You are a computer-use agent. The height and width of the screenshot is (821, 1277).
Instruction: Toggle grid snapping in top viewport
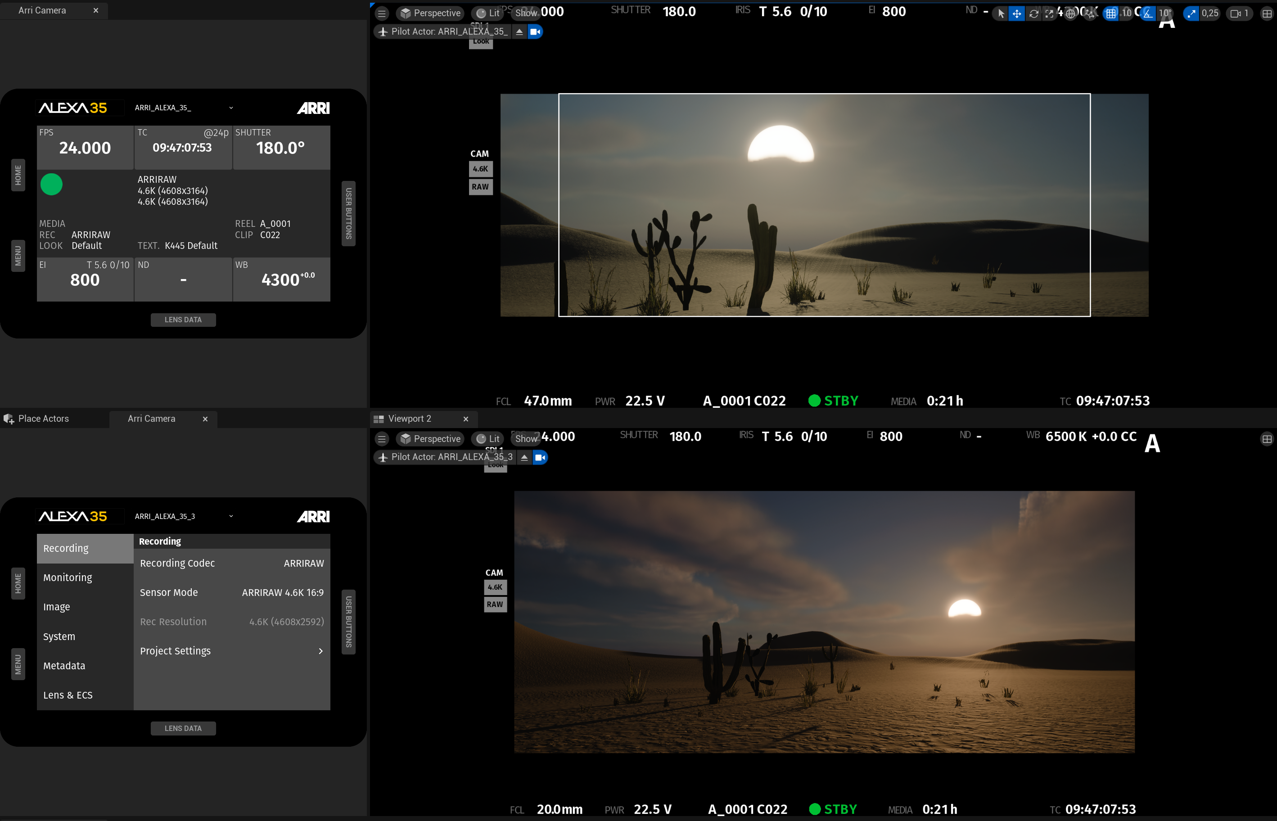[1111, 14]
